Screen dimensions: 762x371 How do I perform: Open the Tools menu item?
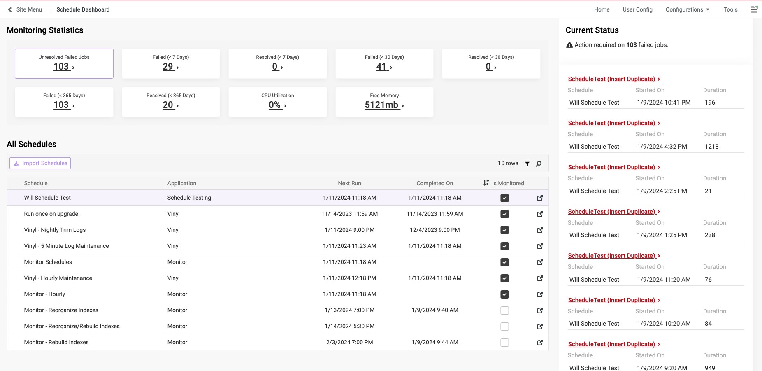(730, 9)
